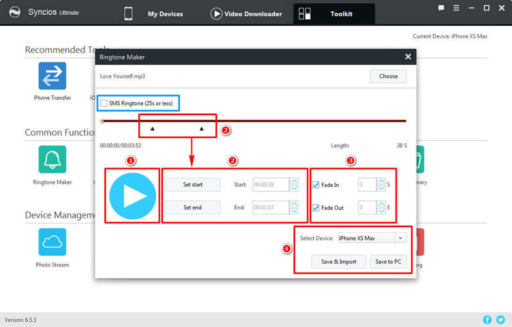Open the hamburger menu icon
This screenshot has width=512, height=327.
pyautogui.click(x=456, y=8)
